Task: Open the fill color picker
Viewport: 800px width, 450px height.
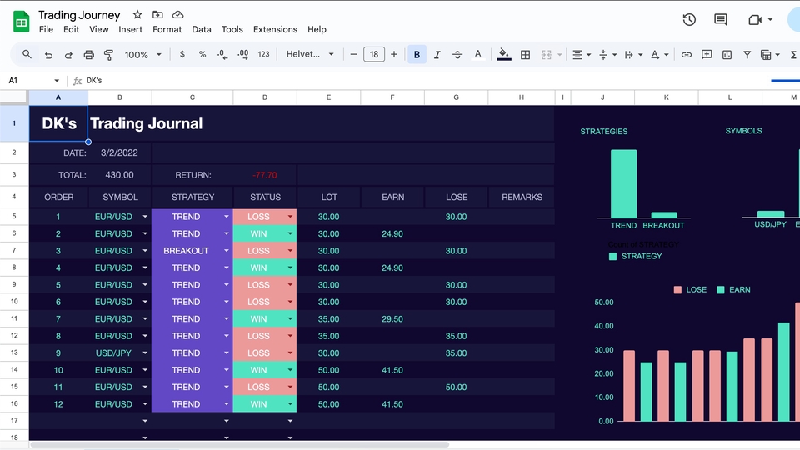Action: [504, 55]
